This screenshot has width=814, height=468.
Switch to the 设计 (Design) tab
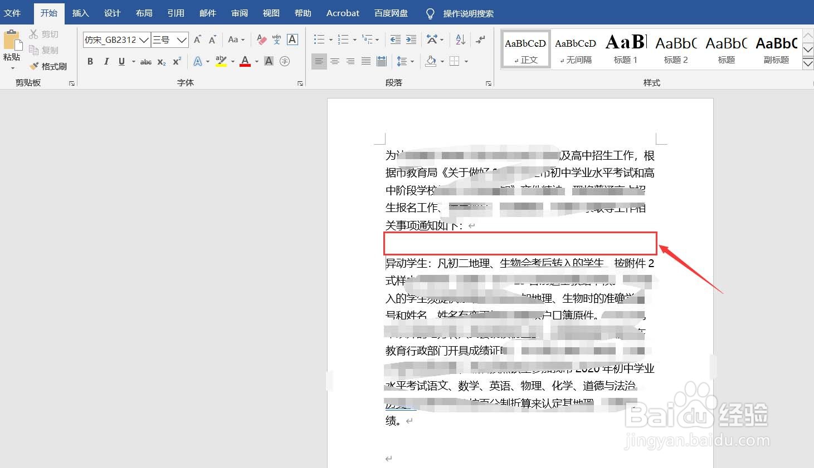tap(113, 13)
